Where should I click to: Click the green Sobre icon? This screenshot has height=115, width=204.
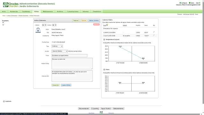(x=190, y=3)
